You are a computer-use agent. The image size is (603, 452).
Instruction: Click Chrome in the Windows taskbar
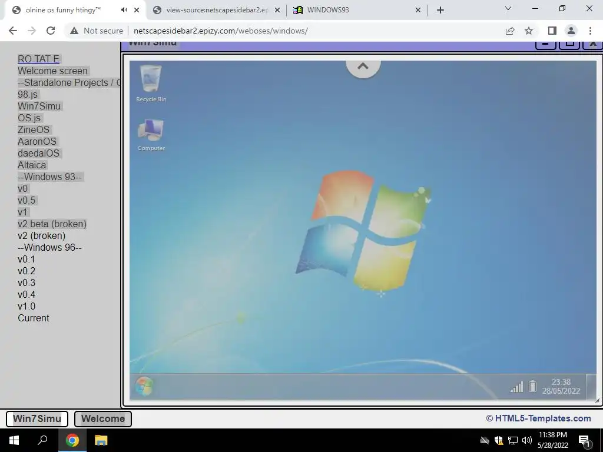(72, 440)
